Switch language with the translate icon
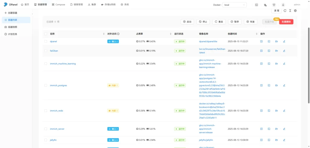 point(265,5)
